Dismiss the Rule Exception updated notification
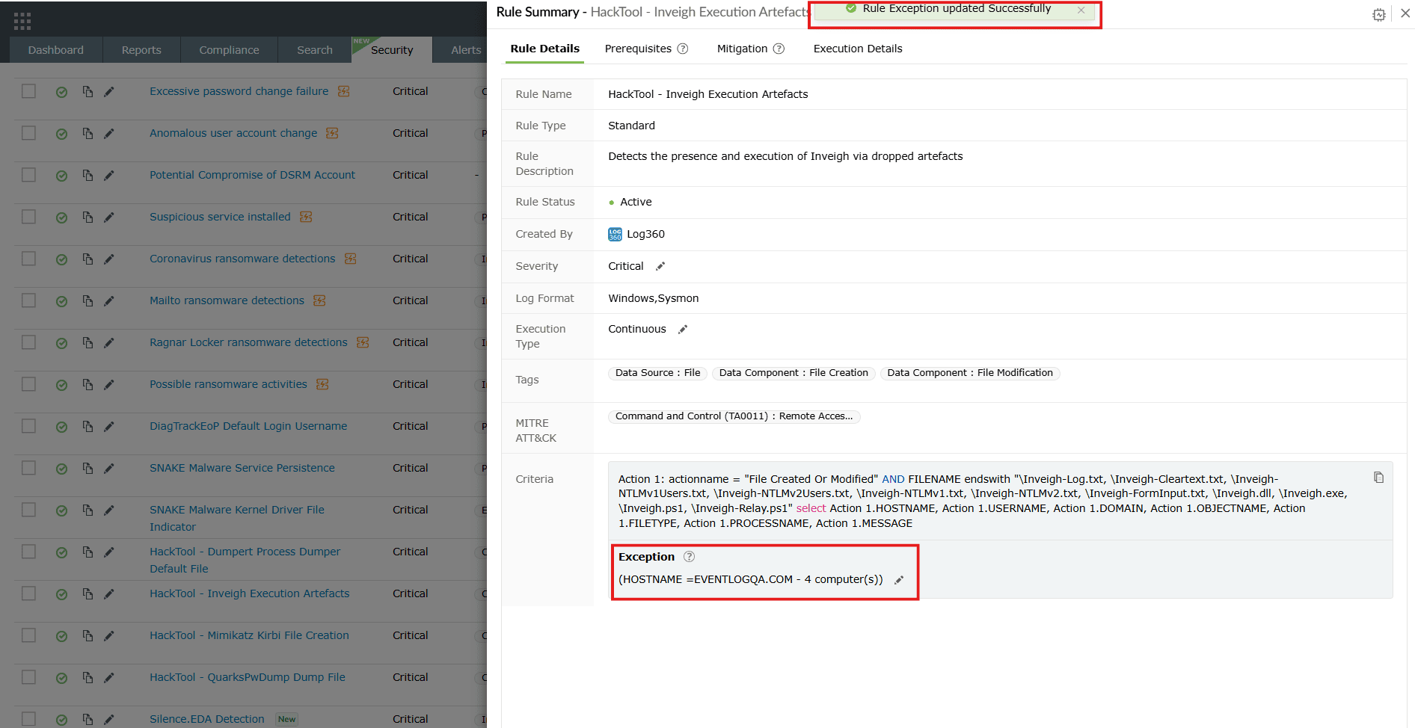Screen dimensions: 1415x728 [x=1081, y=10]
